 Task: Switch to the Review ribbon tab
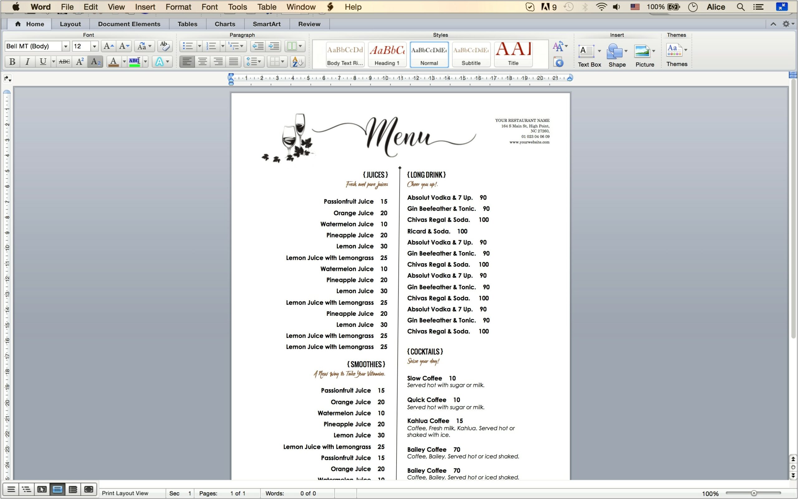pyautogui.click(x=310, y=24)
